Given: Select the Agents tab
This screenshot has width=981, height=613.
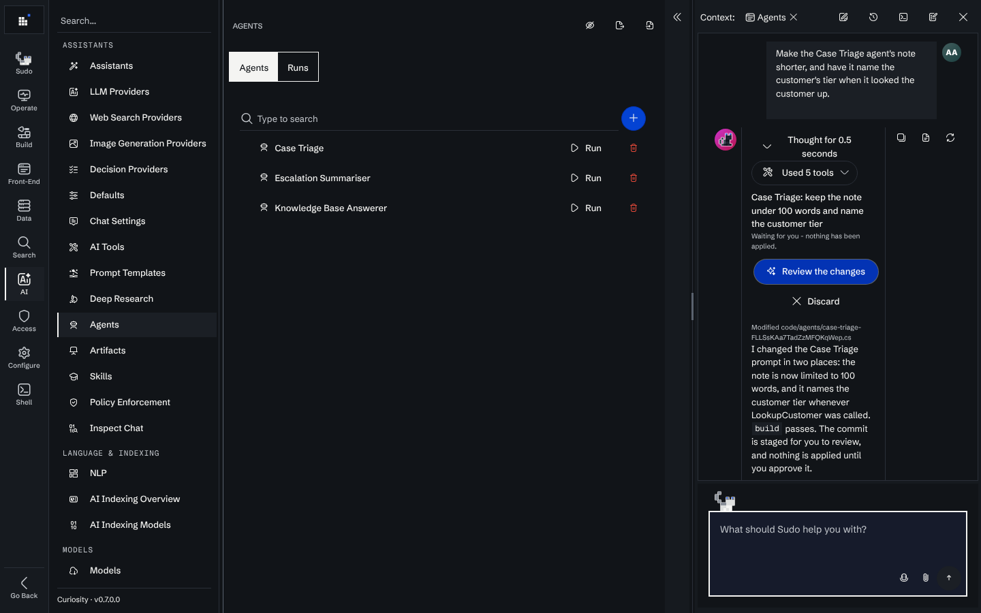Looking at the screenshot, I should click(x=253, y=67).
